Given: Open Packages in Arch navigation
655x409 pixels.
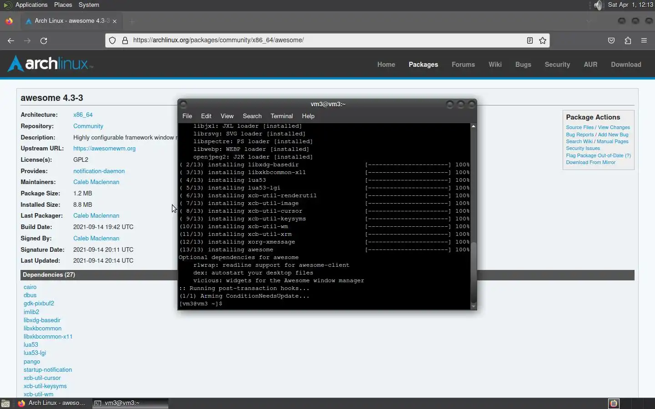Looking at the screenshot, I should click(x=423, y=65).
